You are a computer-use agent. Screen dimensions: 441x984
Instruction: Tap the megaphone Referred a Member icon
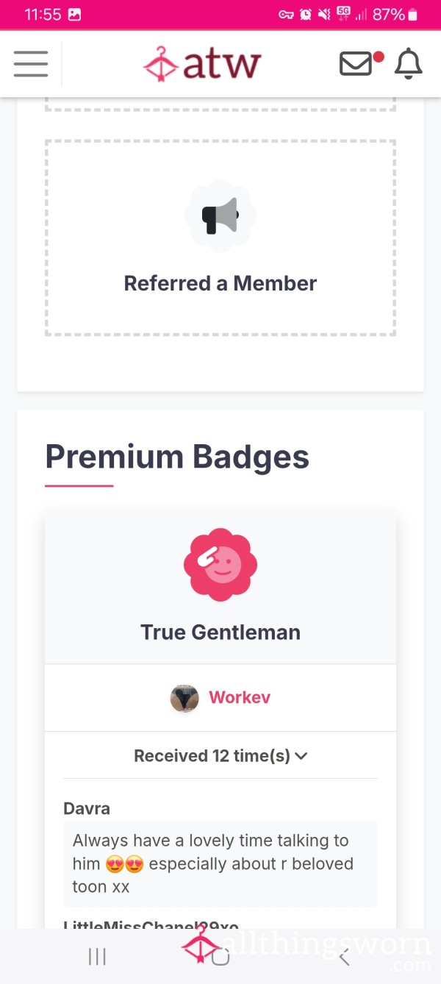[x=220, y=216]
